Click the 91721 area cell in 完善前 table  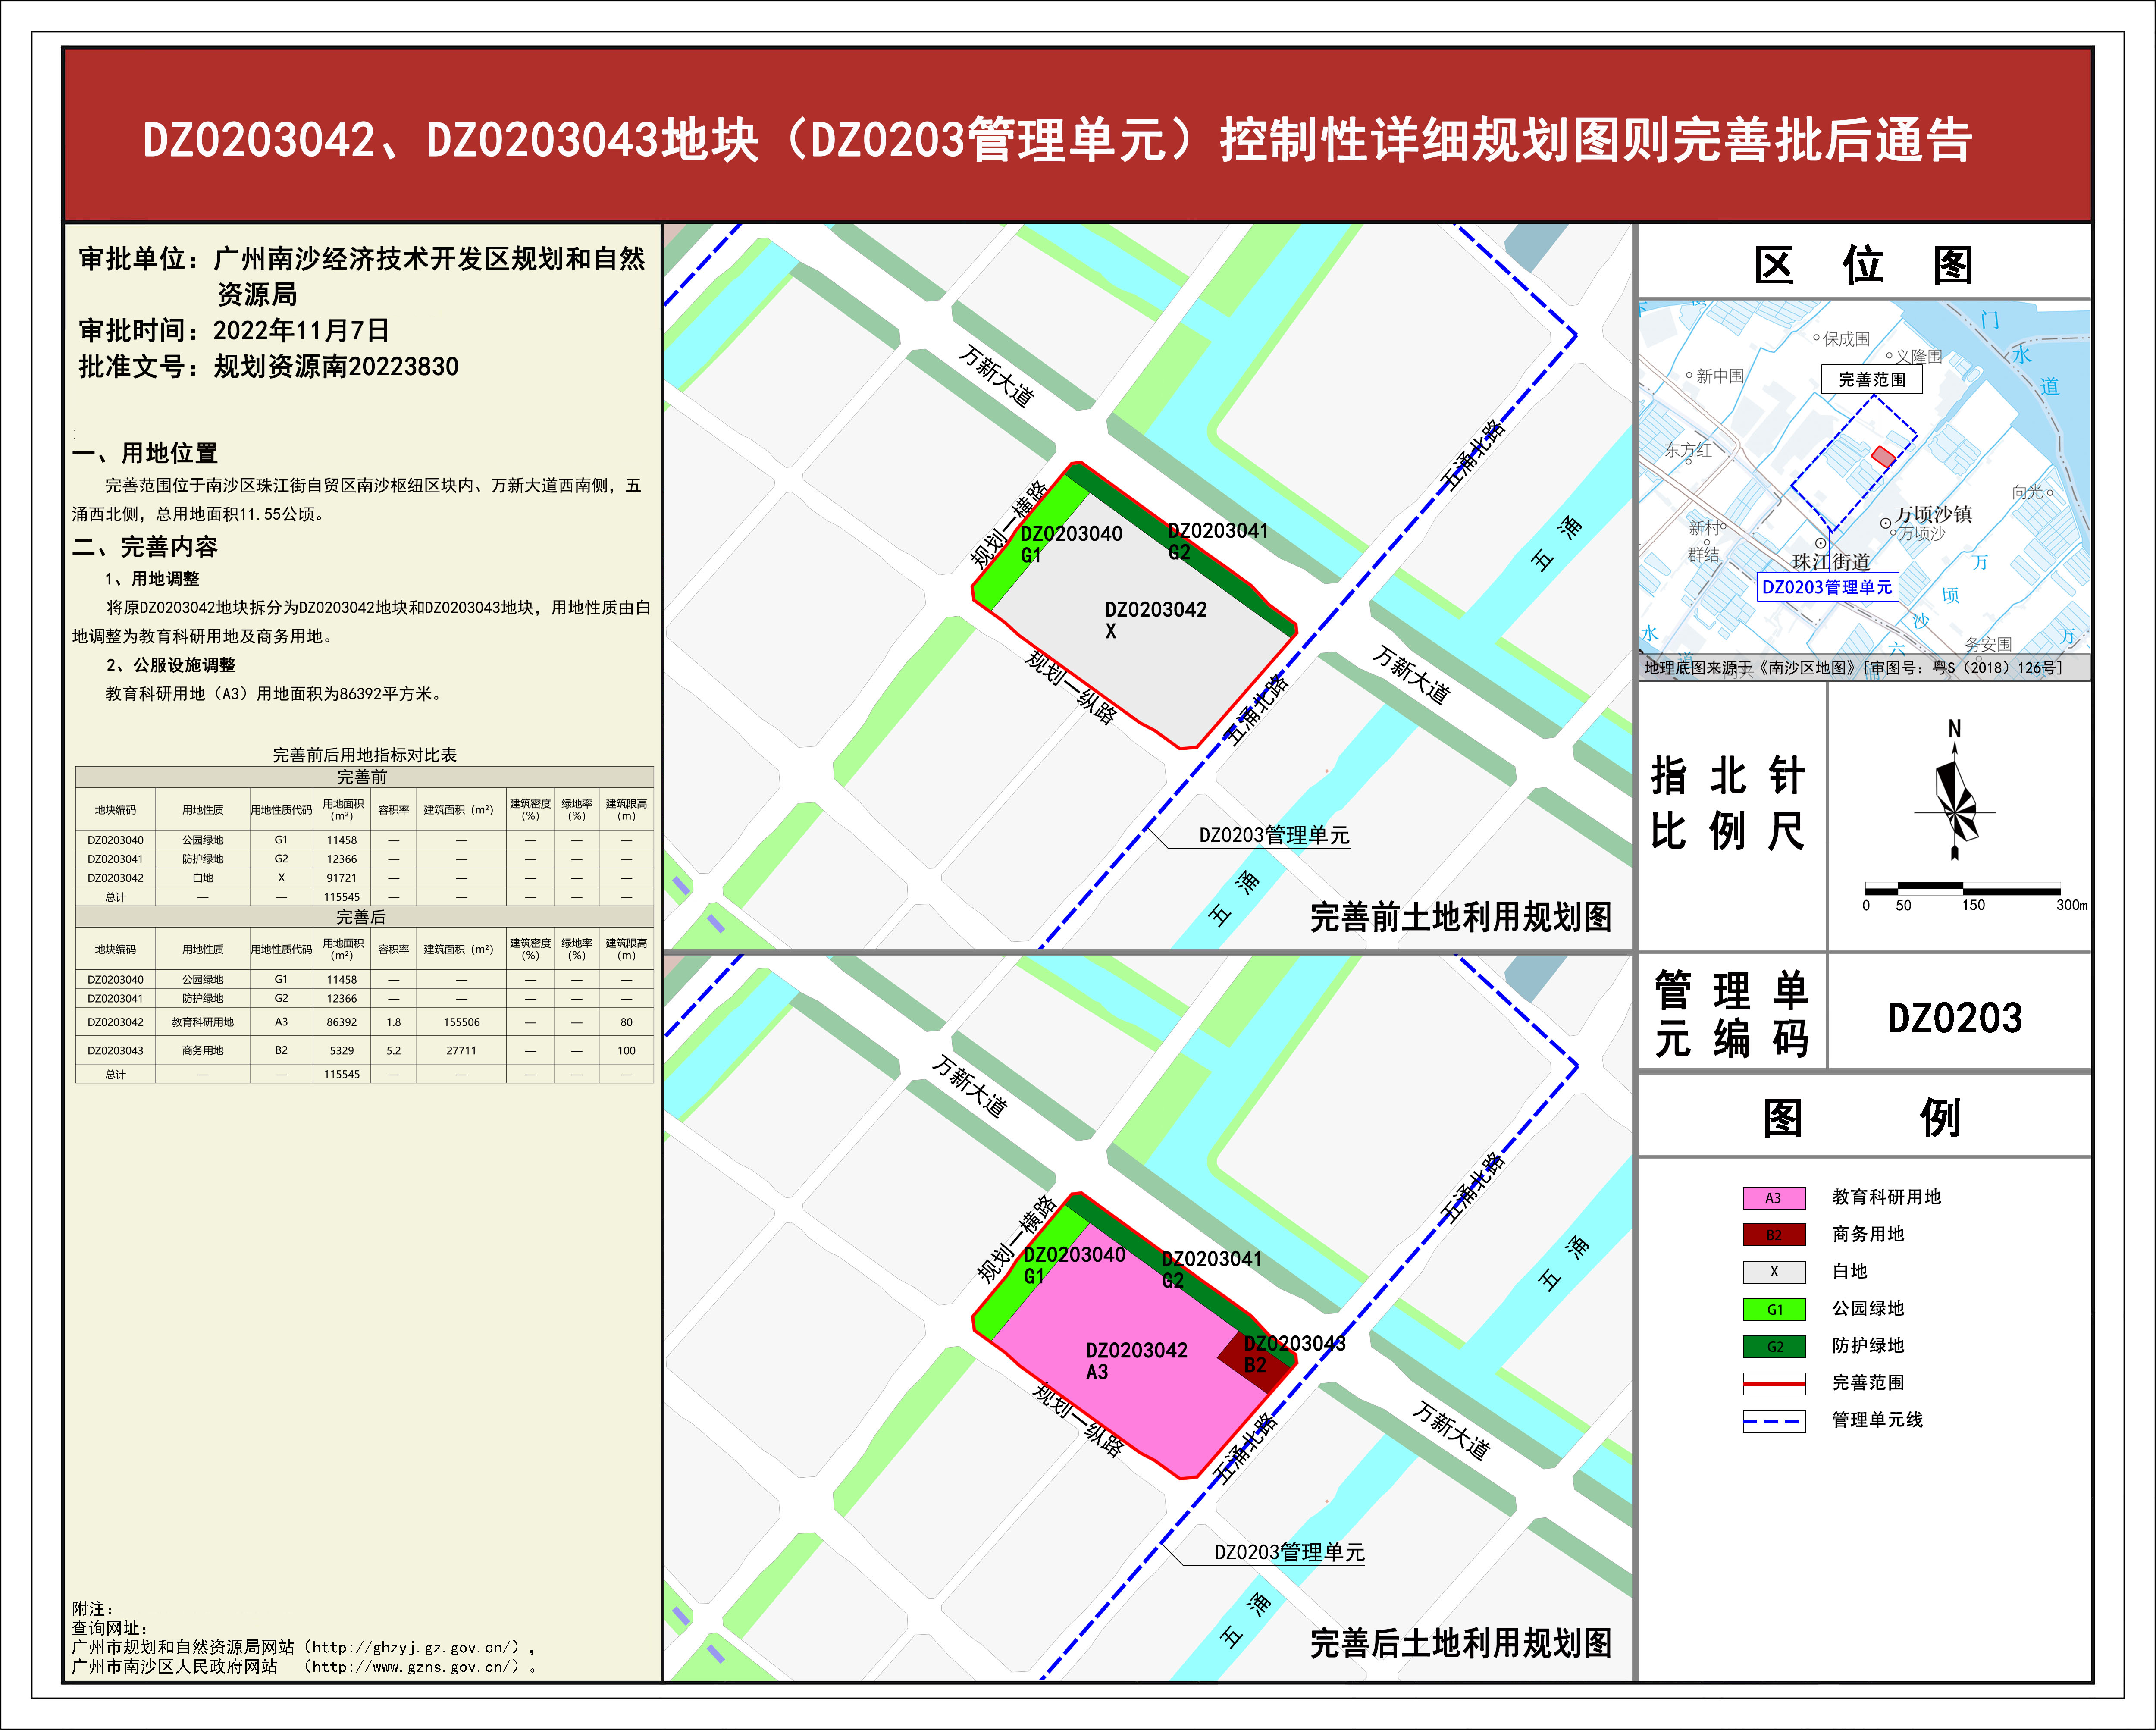(342, 878)
